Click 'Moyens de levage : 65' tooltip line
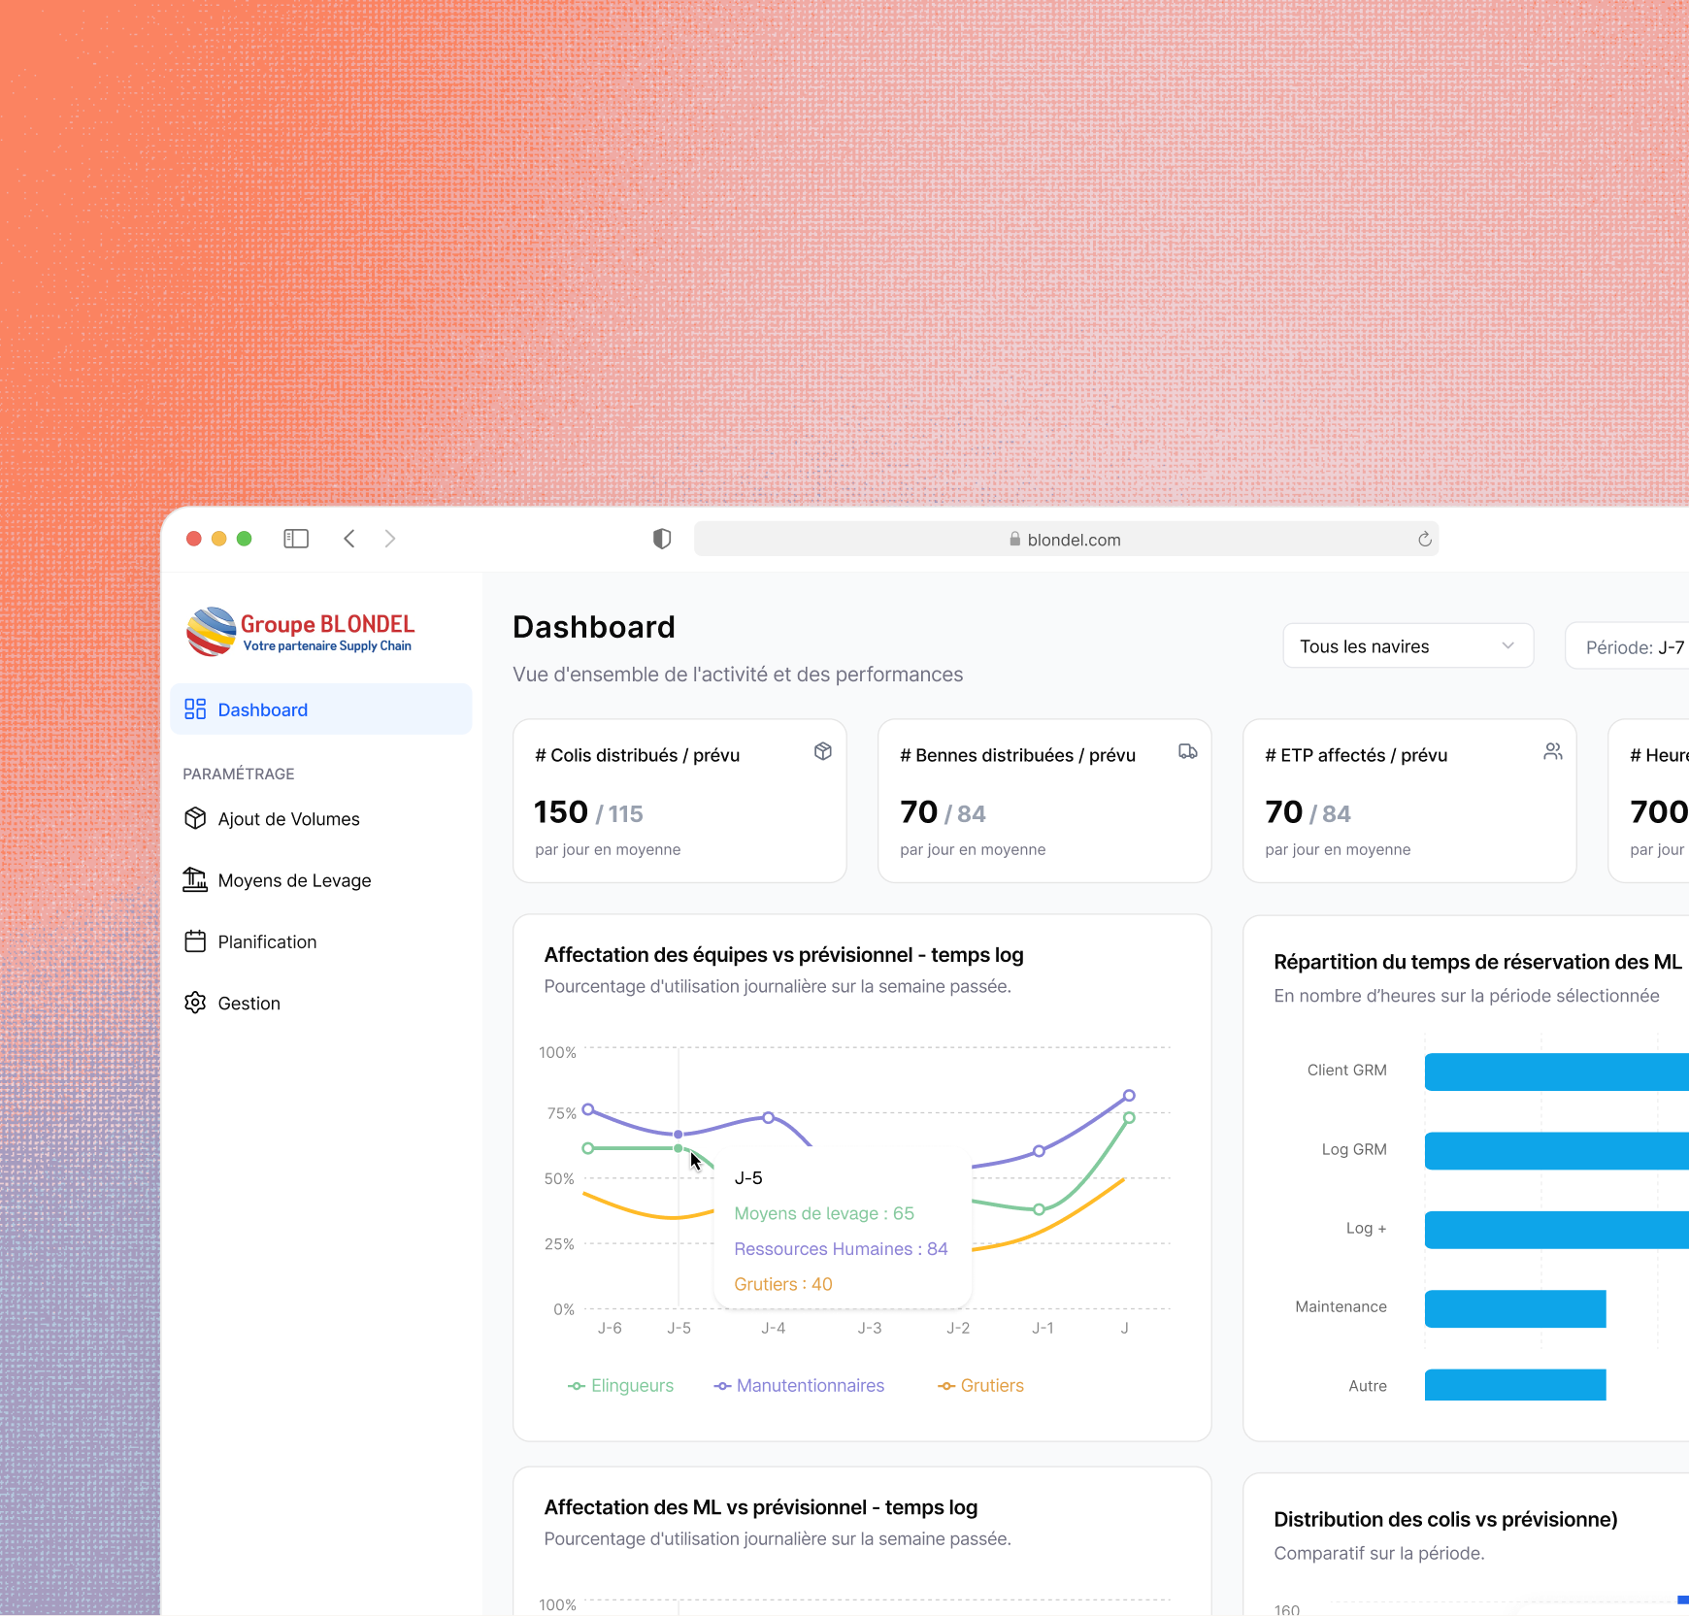This screenshot has width=1689, height=1616. click(x=824, y=1213)
